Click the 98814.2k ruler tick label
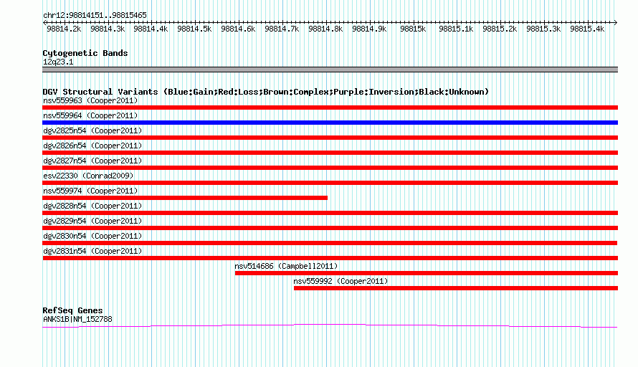The image size is (638, 367). 64,29
